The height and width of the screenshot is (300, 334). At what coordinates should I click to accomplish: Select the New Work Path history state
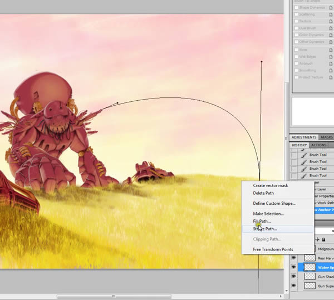[x=324, y=203]
